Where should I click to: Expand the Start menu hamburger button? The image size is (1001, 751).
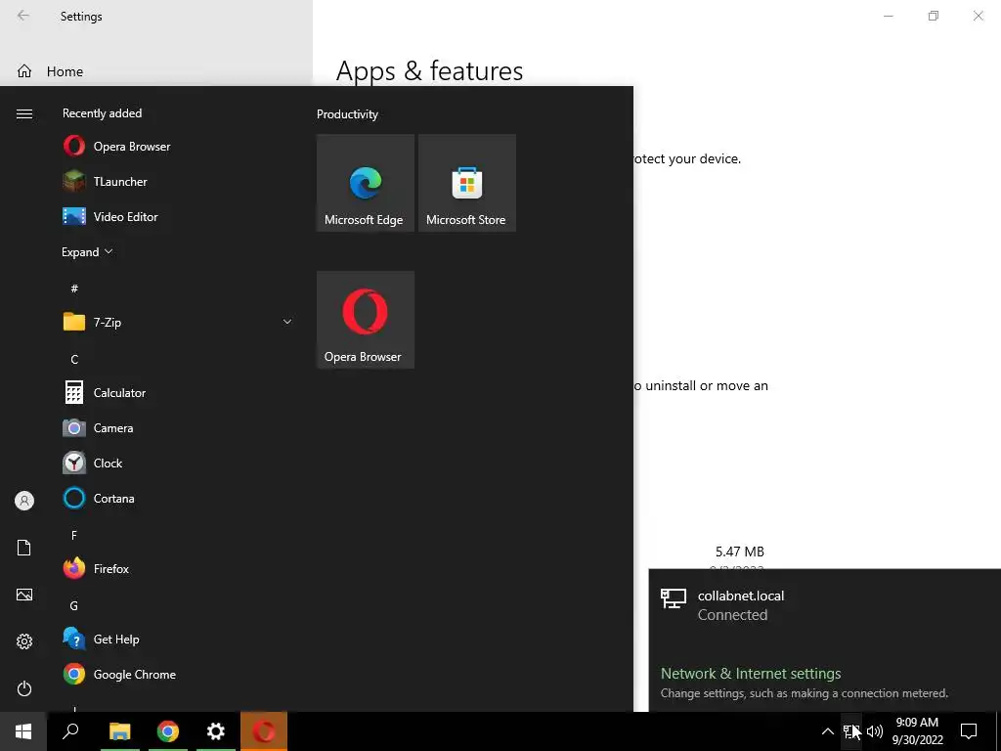coord(24,113)
